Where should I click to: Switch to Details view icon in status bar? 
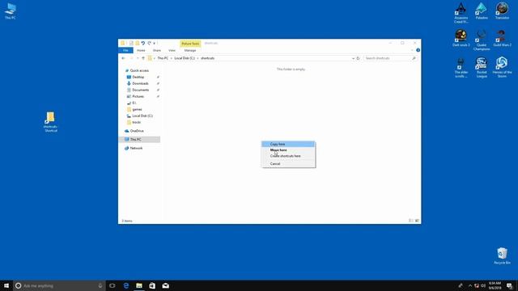(411, 221)
